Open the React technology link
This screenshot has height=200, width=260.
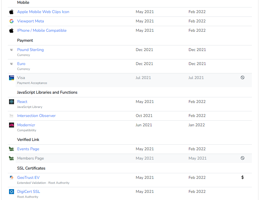click(x=22, y=102)
